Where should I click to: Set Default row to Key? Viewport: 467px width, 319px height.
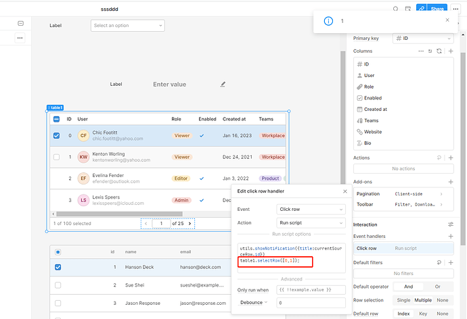(x=423, y=314)
